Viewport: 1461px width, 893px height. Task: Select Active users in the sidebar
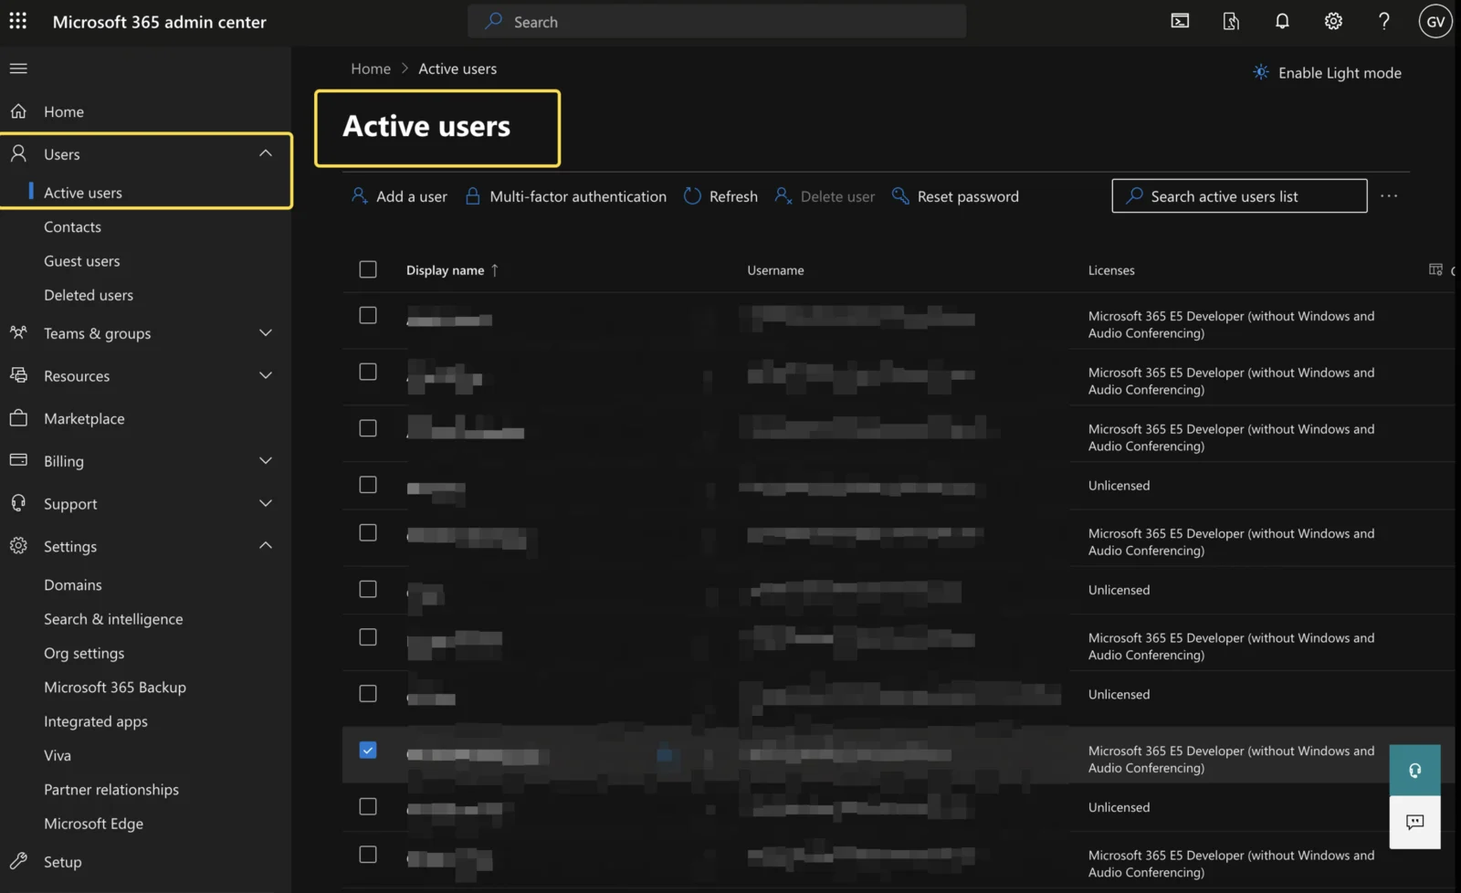[83, 193]
